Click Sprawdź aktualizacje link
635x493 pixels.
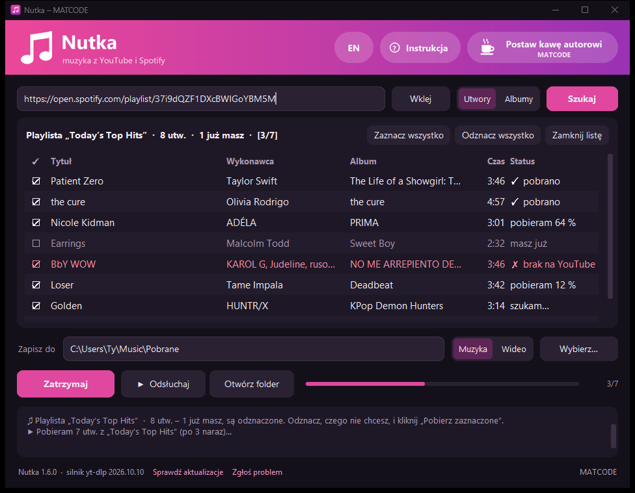click(188, 472)
